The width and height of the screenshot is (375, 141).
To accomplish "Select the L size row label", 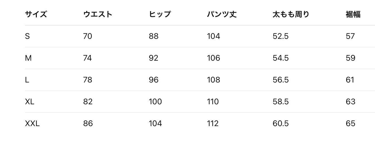I will point(27,80).
